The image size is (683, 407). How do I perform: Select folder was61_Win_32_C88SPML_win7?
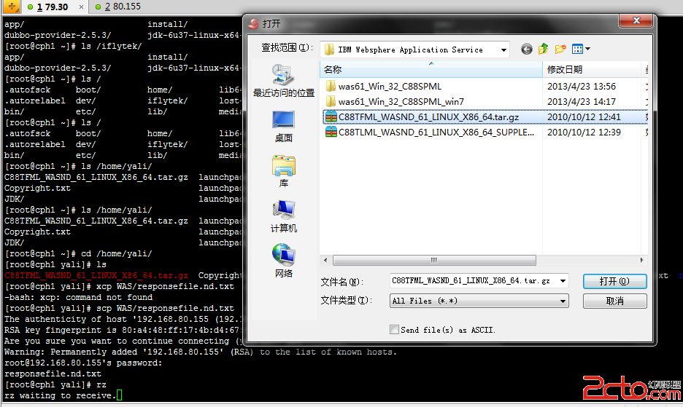point(401,101)
